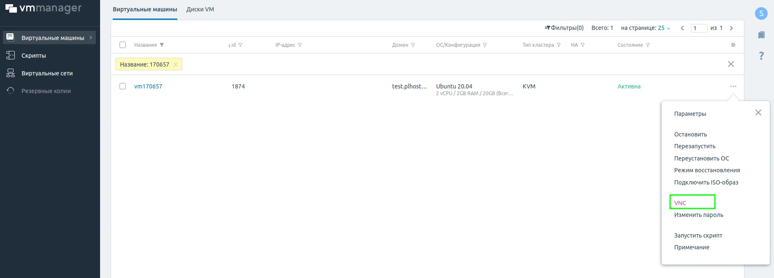Image resolution: width=774 pixels, height=278 pixels.
Task: Open the help question mark icon
Action: [761, 56]
